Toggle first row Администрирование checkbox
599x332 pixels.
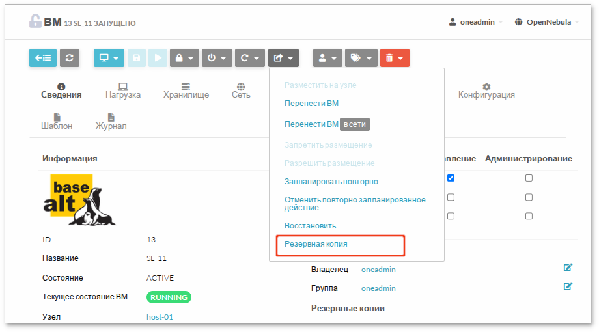[x=529, y=178]
